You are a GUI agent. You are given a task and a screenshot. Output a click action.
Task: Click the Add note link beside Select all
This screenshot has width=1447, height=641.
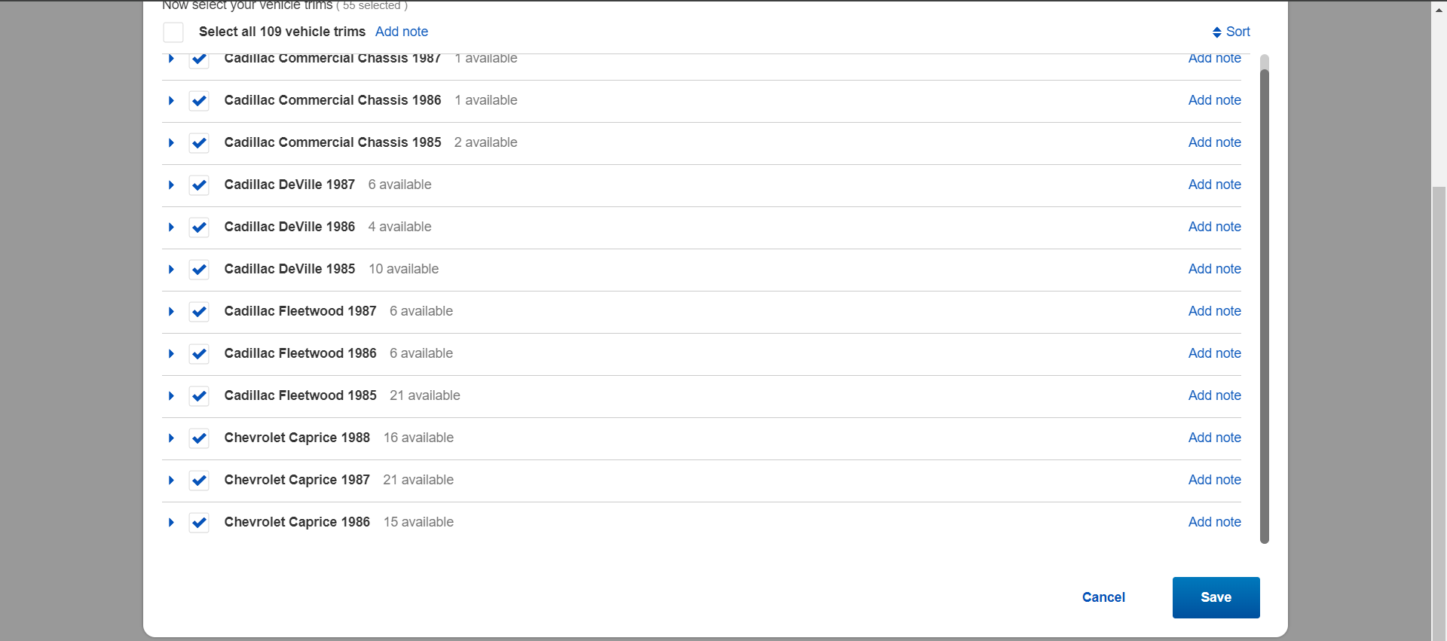pos(402,32)
